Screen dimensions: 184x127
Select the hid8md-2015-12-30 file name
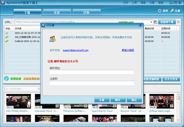pyautogui.click(x=28, y=41)
